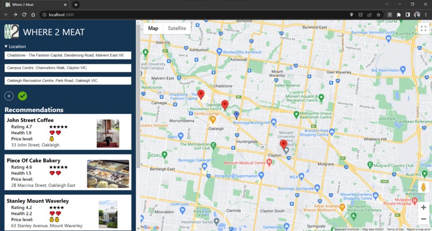The image size is (432, 231).
Task: Edit the Oakleigh Recreation Centre address field
Action: (x=68, y=81)
